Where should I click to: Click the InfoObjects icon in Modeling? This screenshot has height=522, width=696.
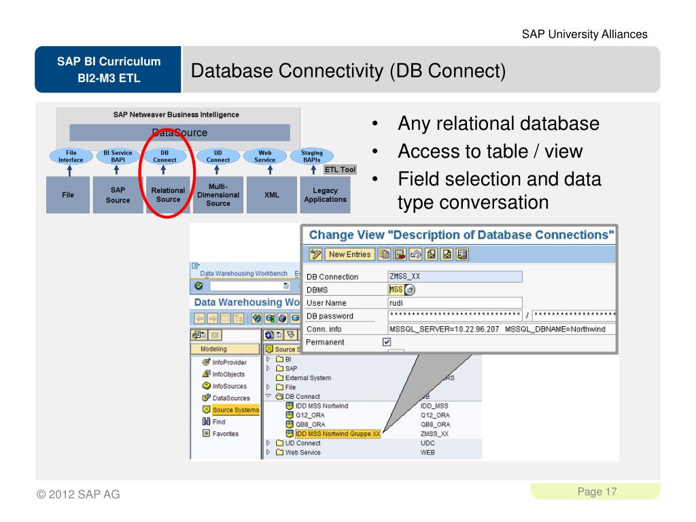(x=206, y=375)
